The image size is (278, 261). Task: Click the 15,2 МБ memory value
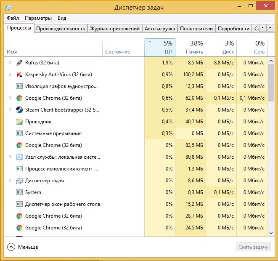point(194,204)
